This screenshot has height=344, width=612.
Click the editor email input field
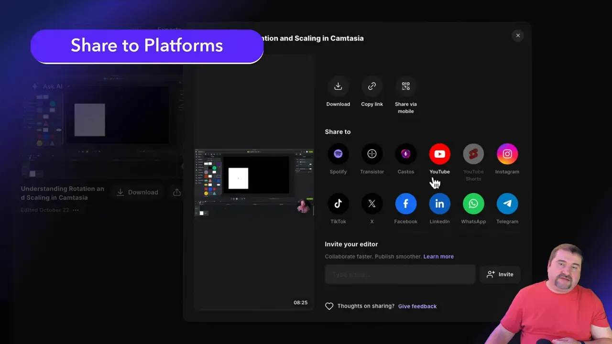pyautogui.click(x=400, y=274)
